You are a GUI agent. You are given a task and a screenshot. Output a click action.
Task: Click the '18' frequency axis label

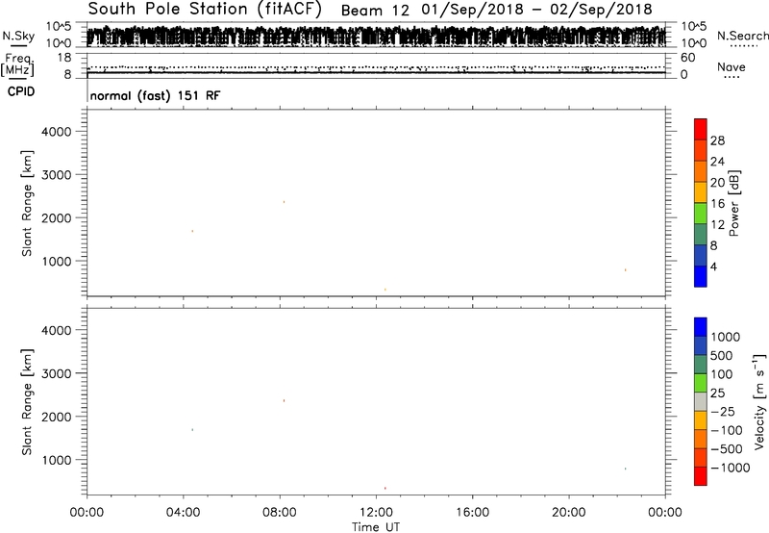coord(64,58)
